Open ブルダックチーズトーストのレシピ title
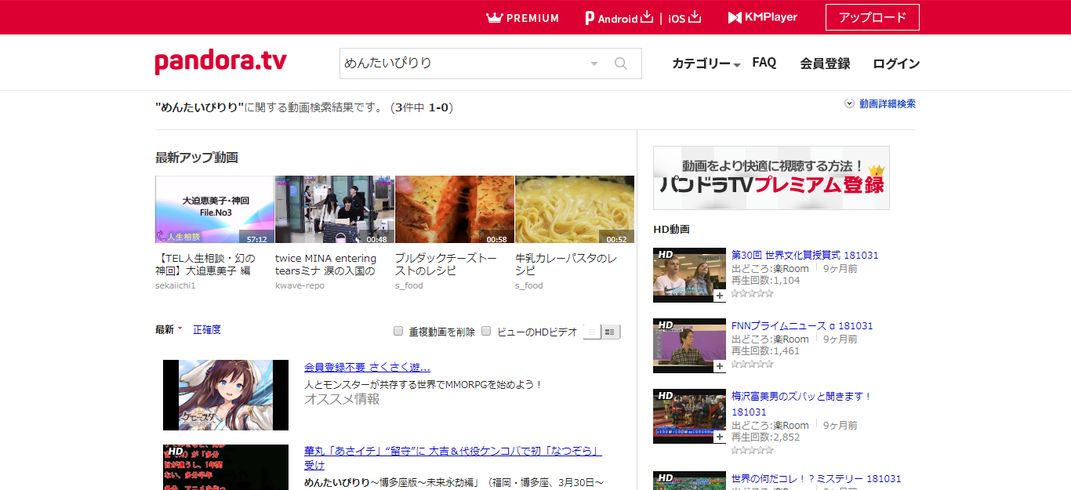Image resolution: width=1071 pixels, height=490 pixels. 446,264
